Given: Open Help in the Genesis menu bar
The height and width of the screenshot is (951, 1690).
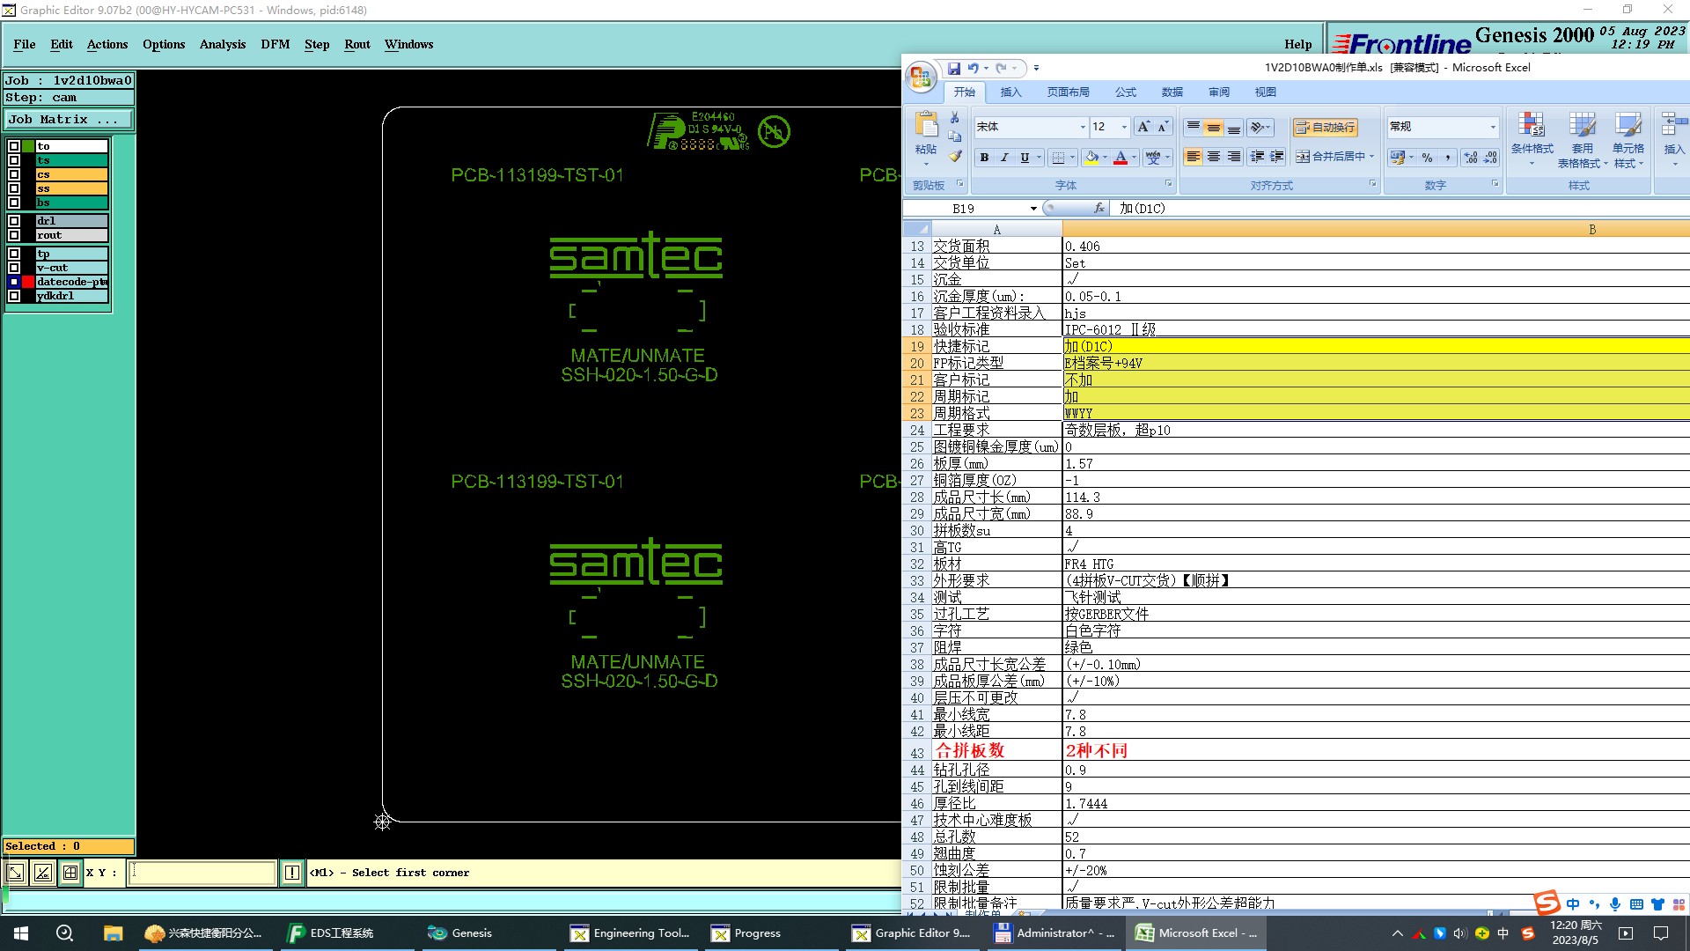Looking at the screenshot, I should [x=1297, y=44].
